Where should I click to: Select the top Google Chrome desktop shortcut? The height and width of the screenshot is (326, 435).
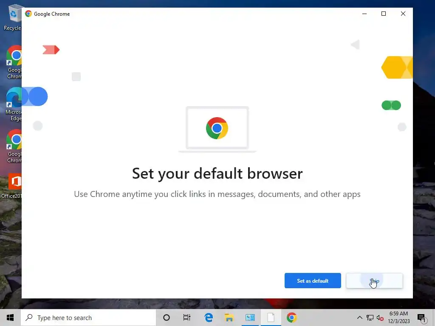(14, 62)
